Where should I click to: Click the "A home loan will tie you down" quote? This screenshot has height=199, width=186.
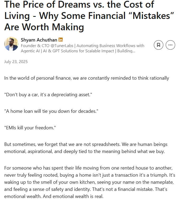pos(51,111)
